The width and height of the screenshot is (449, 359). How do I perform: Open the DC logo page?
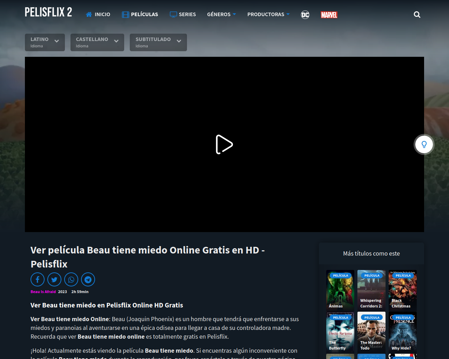[305, 15]
